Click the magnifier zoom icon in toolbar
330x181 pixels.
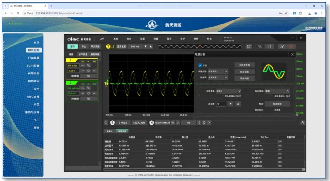pos(260,46)
